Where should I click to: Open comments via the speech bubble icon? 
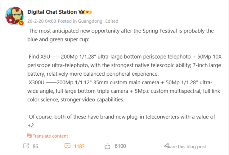click(x=67, y=146)
